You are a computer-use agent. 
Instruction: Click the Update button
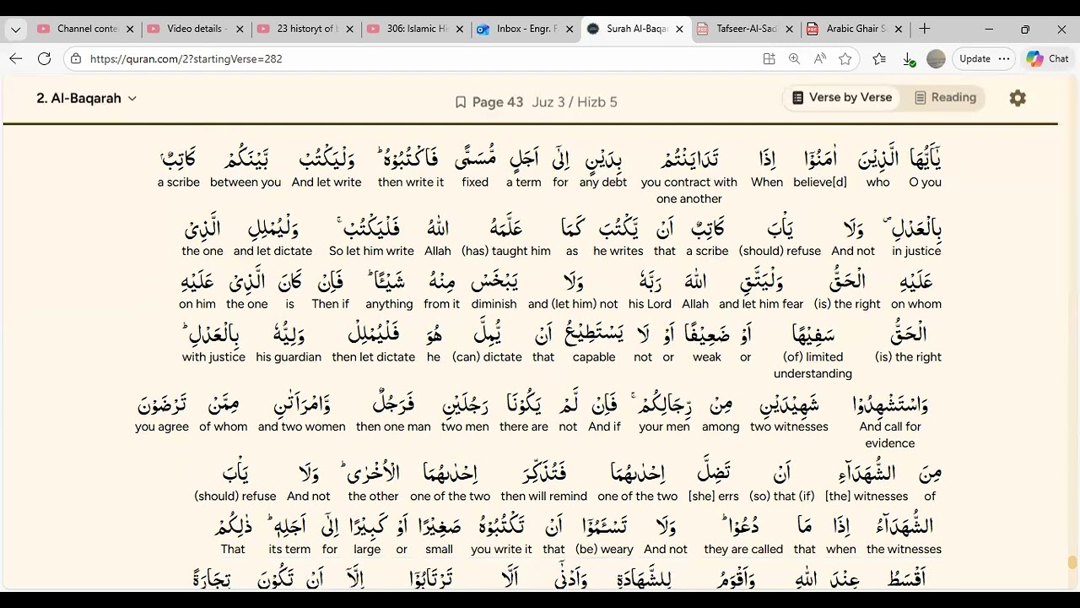(975, 59)
